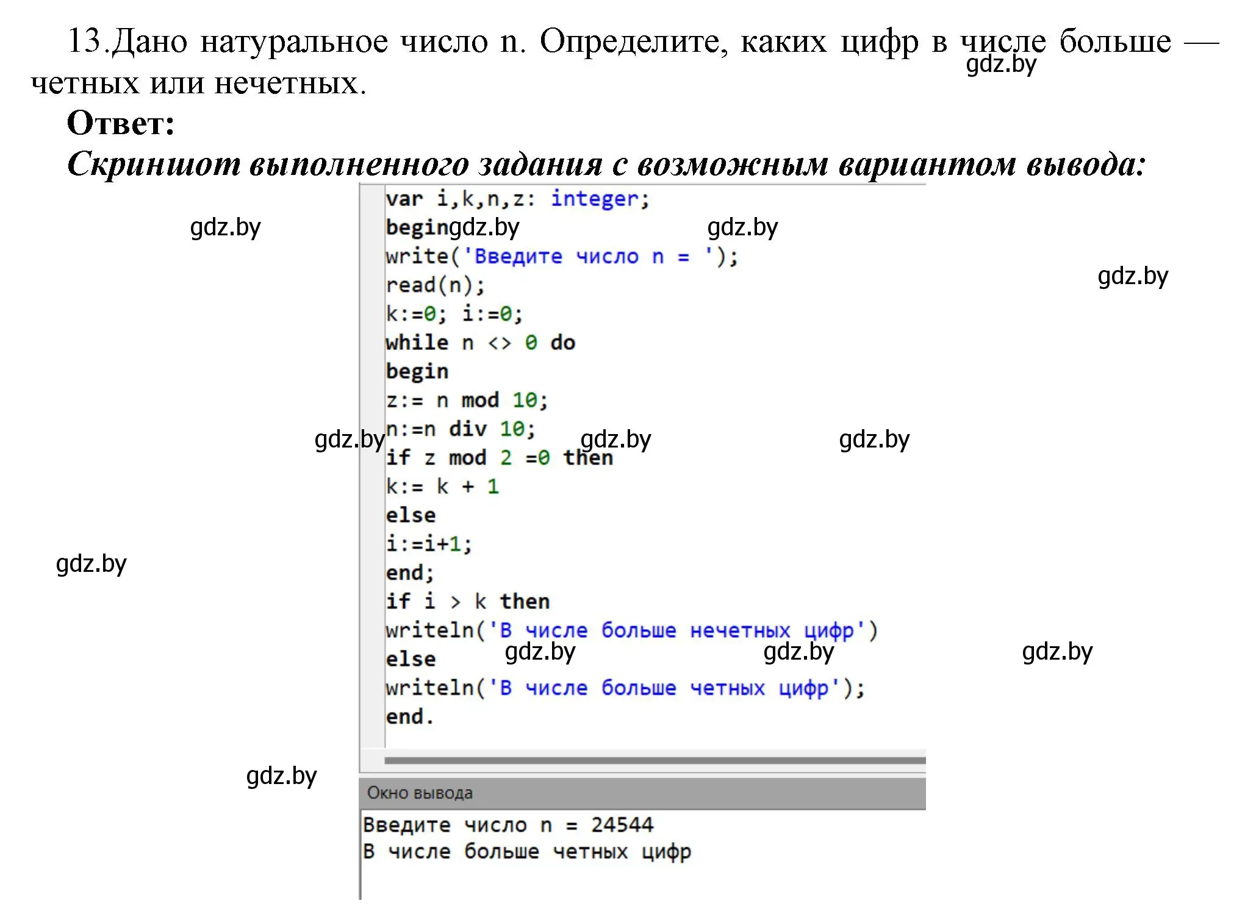Click the 'var i,k,n,z: integer;' code line

[x=518, y=199]
